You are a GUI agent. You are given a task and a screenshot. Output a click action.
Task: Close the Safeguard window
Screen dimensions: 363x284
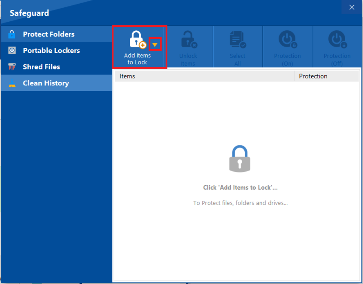point(352,7)
